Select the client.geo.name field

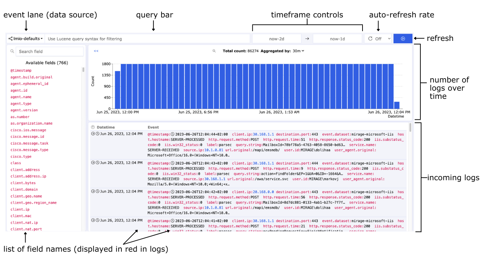pyautogui.click(x=26, y=196)
